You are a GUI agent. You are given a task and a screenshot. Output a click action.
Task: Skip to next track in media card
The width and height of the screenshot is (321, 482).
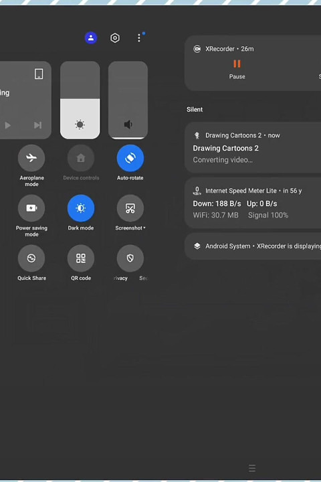[37, 125]
